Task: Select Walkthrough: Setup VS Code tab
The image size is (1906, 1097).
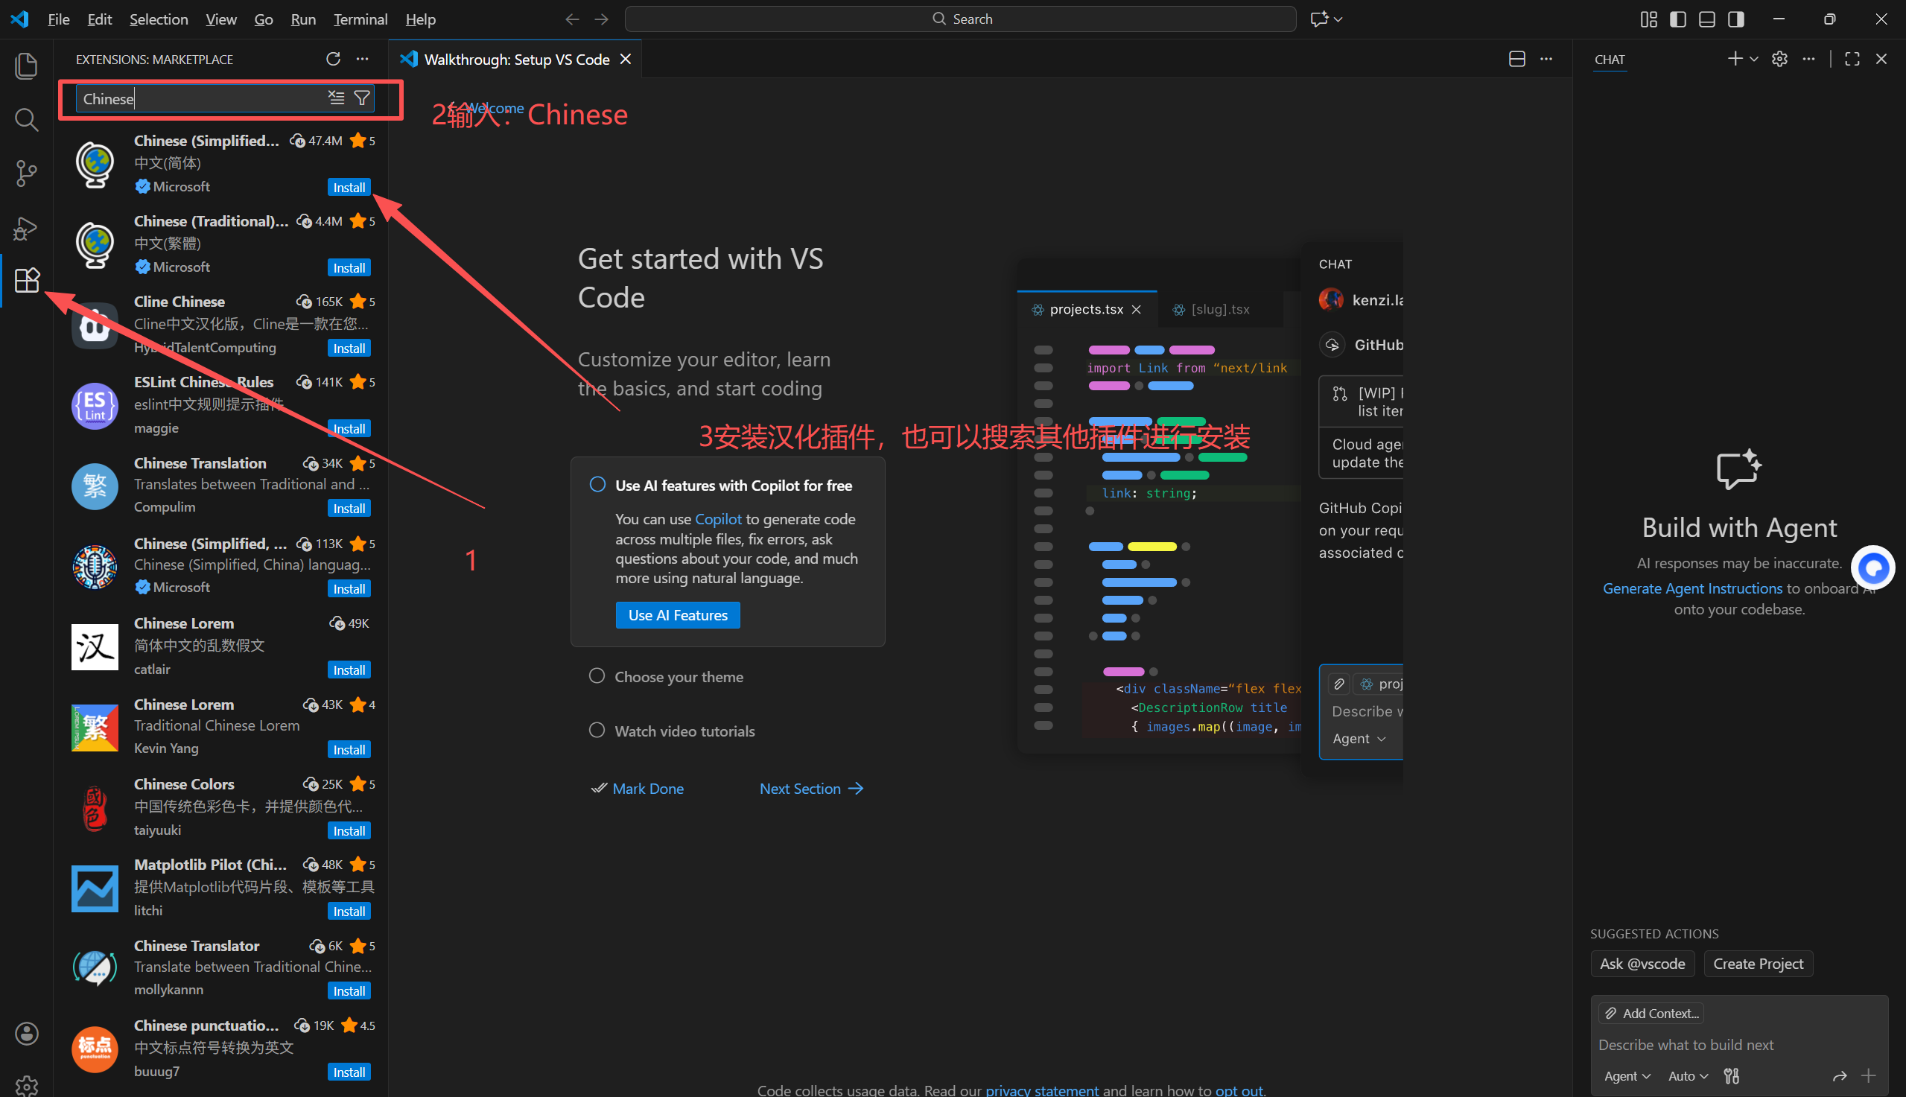Action: point(516,60)
